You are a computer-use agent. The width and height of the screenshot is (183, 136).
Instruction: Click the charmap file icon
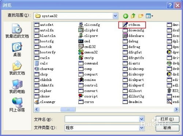tap(37, 69)
